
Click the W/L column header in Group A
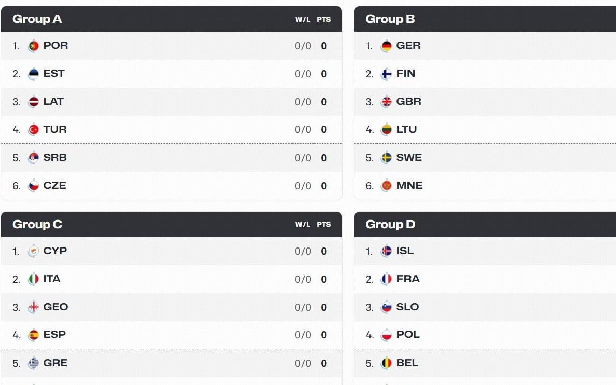303,19
